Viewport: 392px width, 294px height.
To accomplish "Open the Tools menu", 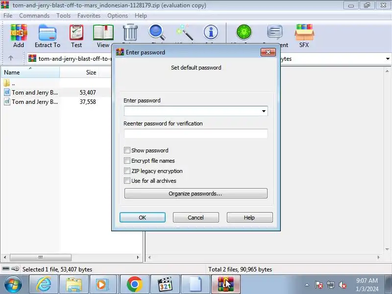I will pos(63,16).
